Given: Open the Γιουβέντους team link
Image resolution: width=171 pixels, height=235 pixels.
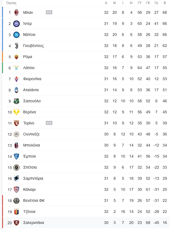Looking at the screenshot, I should click(33, 46).
